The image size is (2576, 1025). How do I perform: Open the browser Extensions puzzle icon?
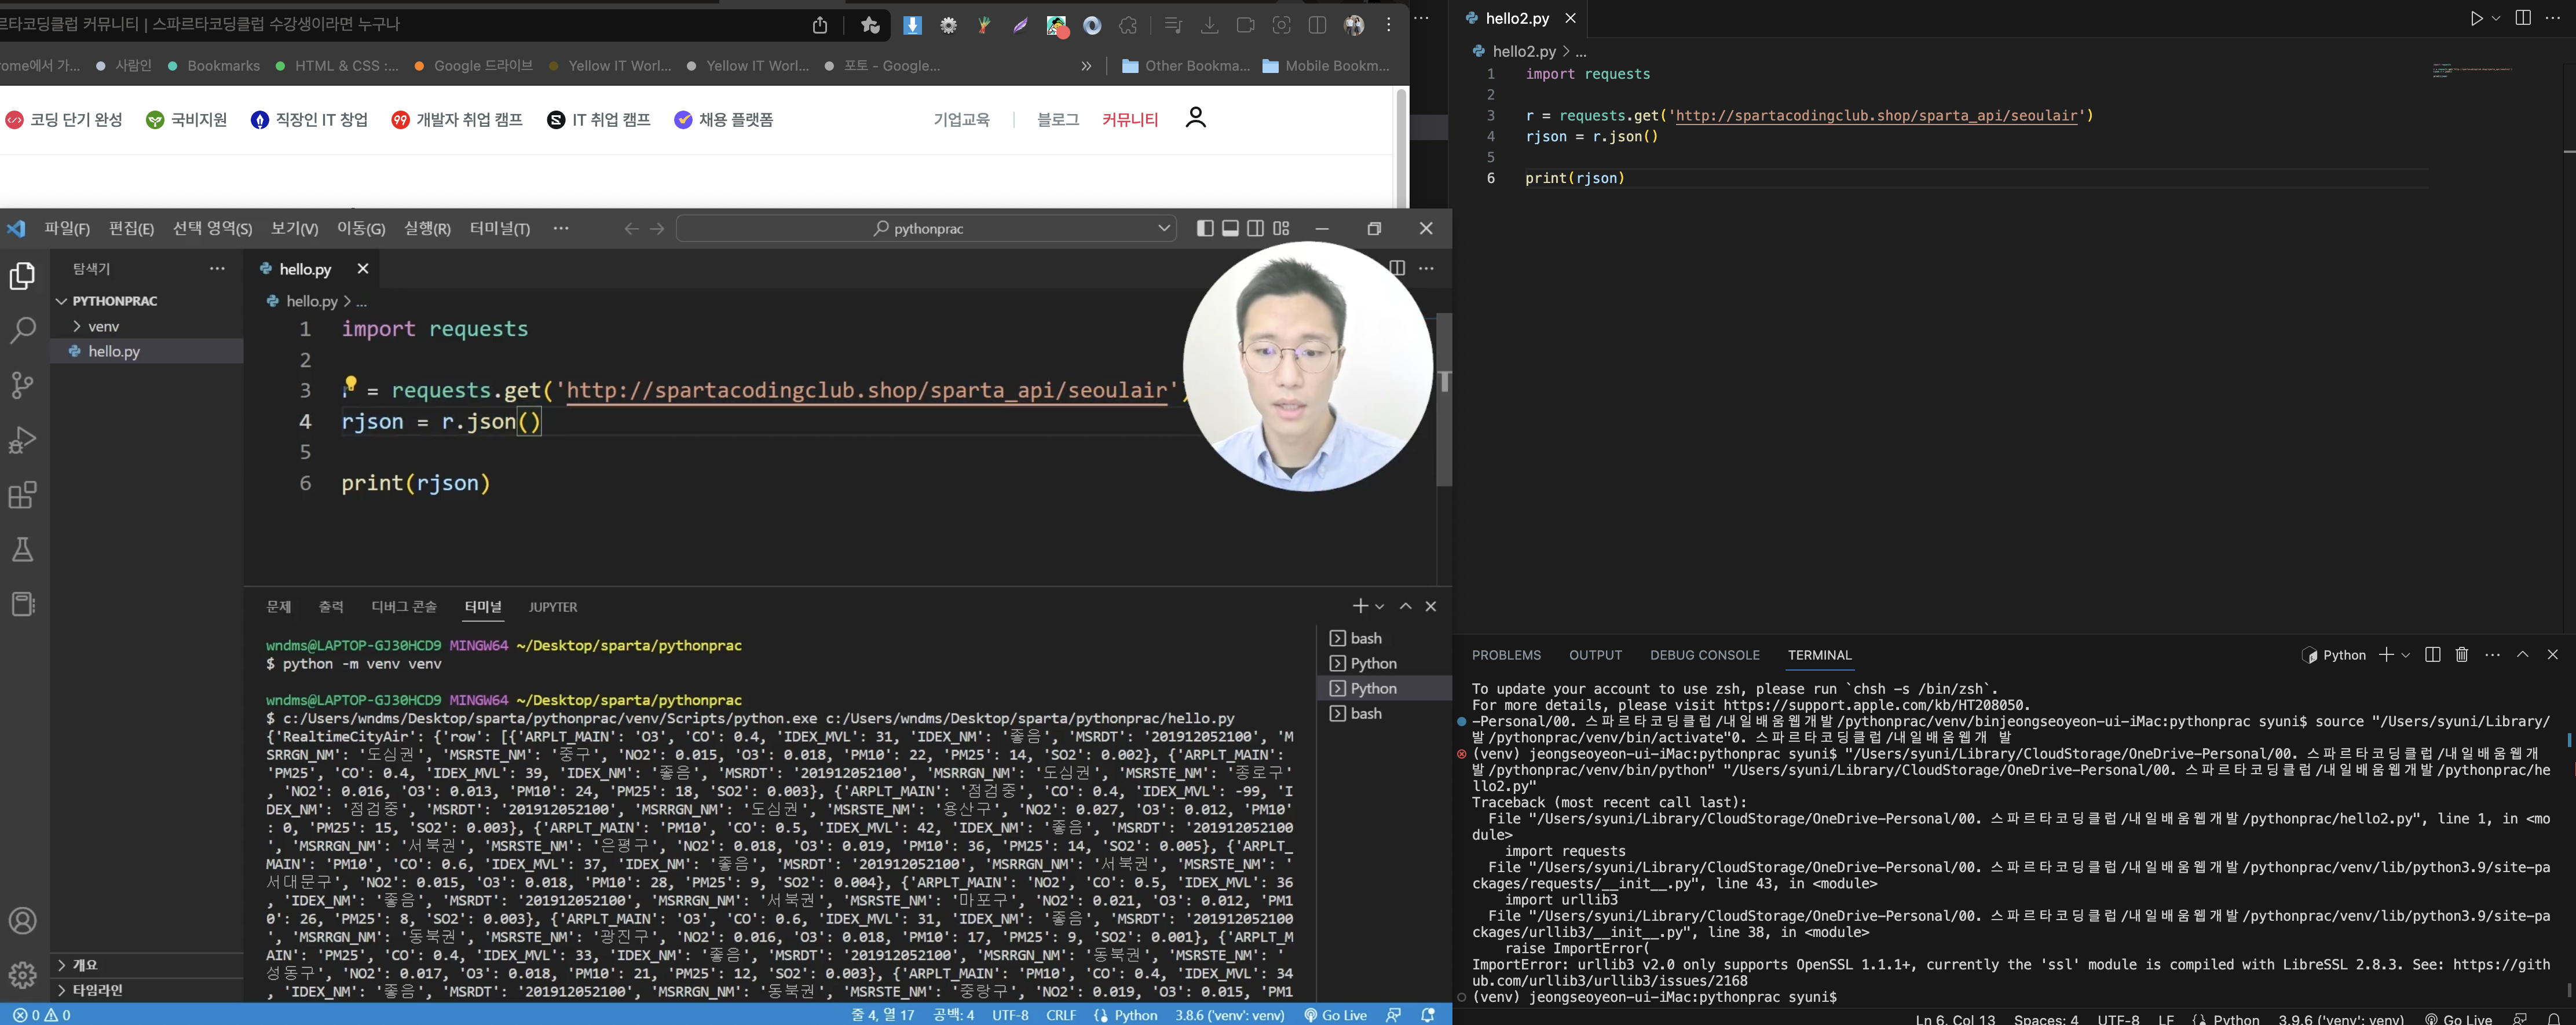coord(1128,25)
